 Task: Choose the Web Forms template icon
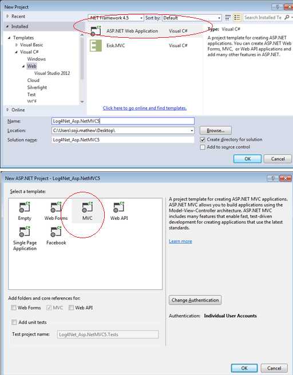(x=56, y=207)
